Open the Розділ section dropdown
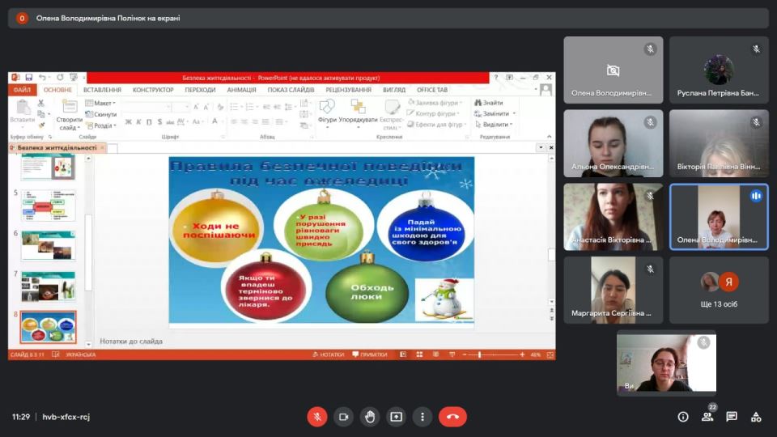The height and width of the screenshot is (437, 777). tap(101, 126)
